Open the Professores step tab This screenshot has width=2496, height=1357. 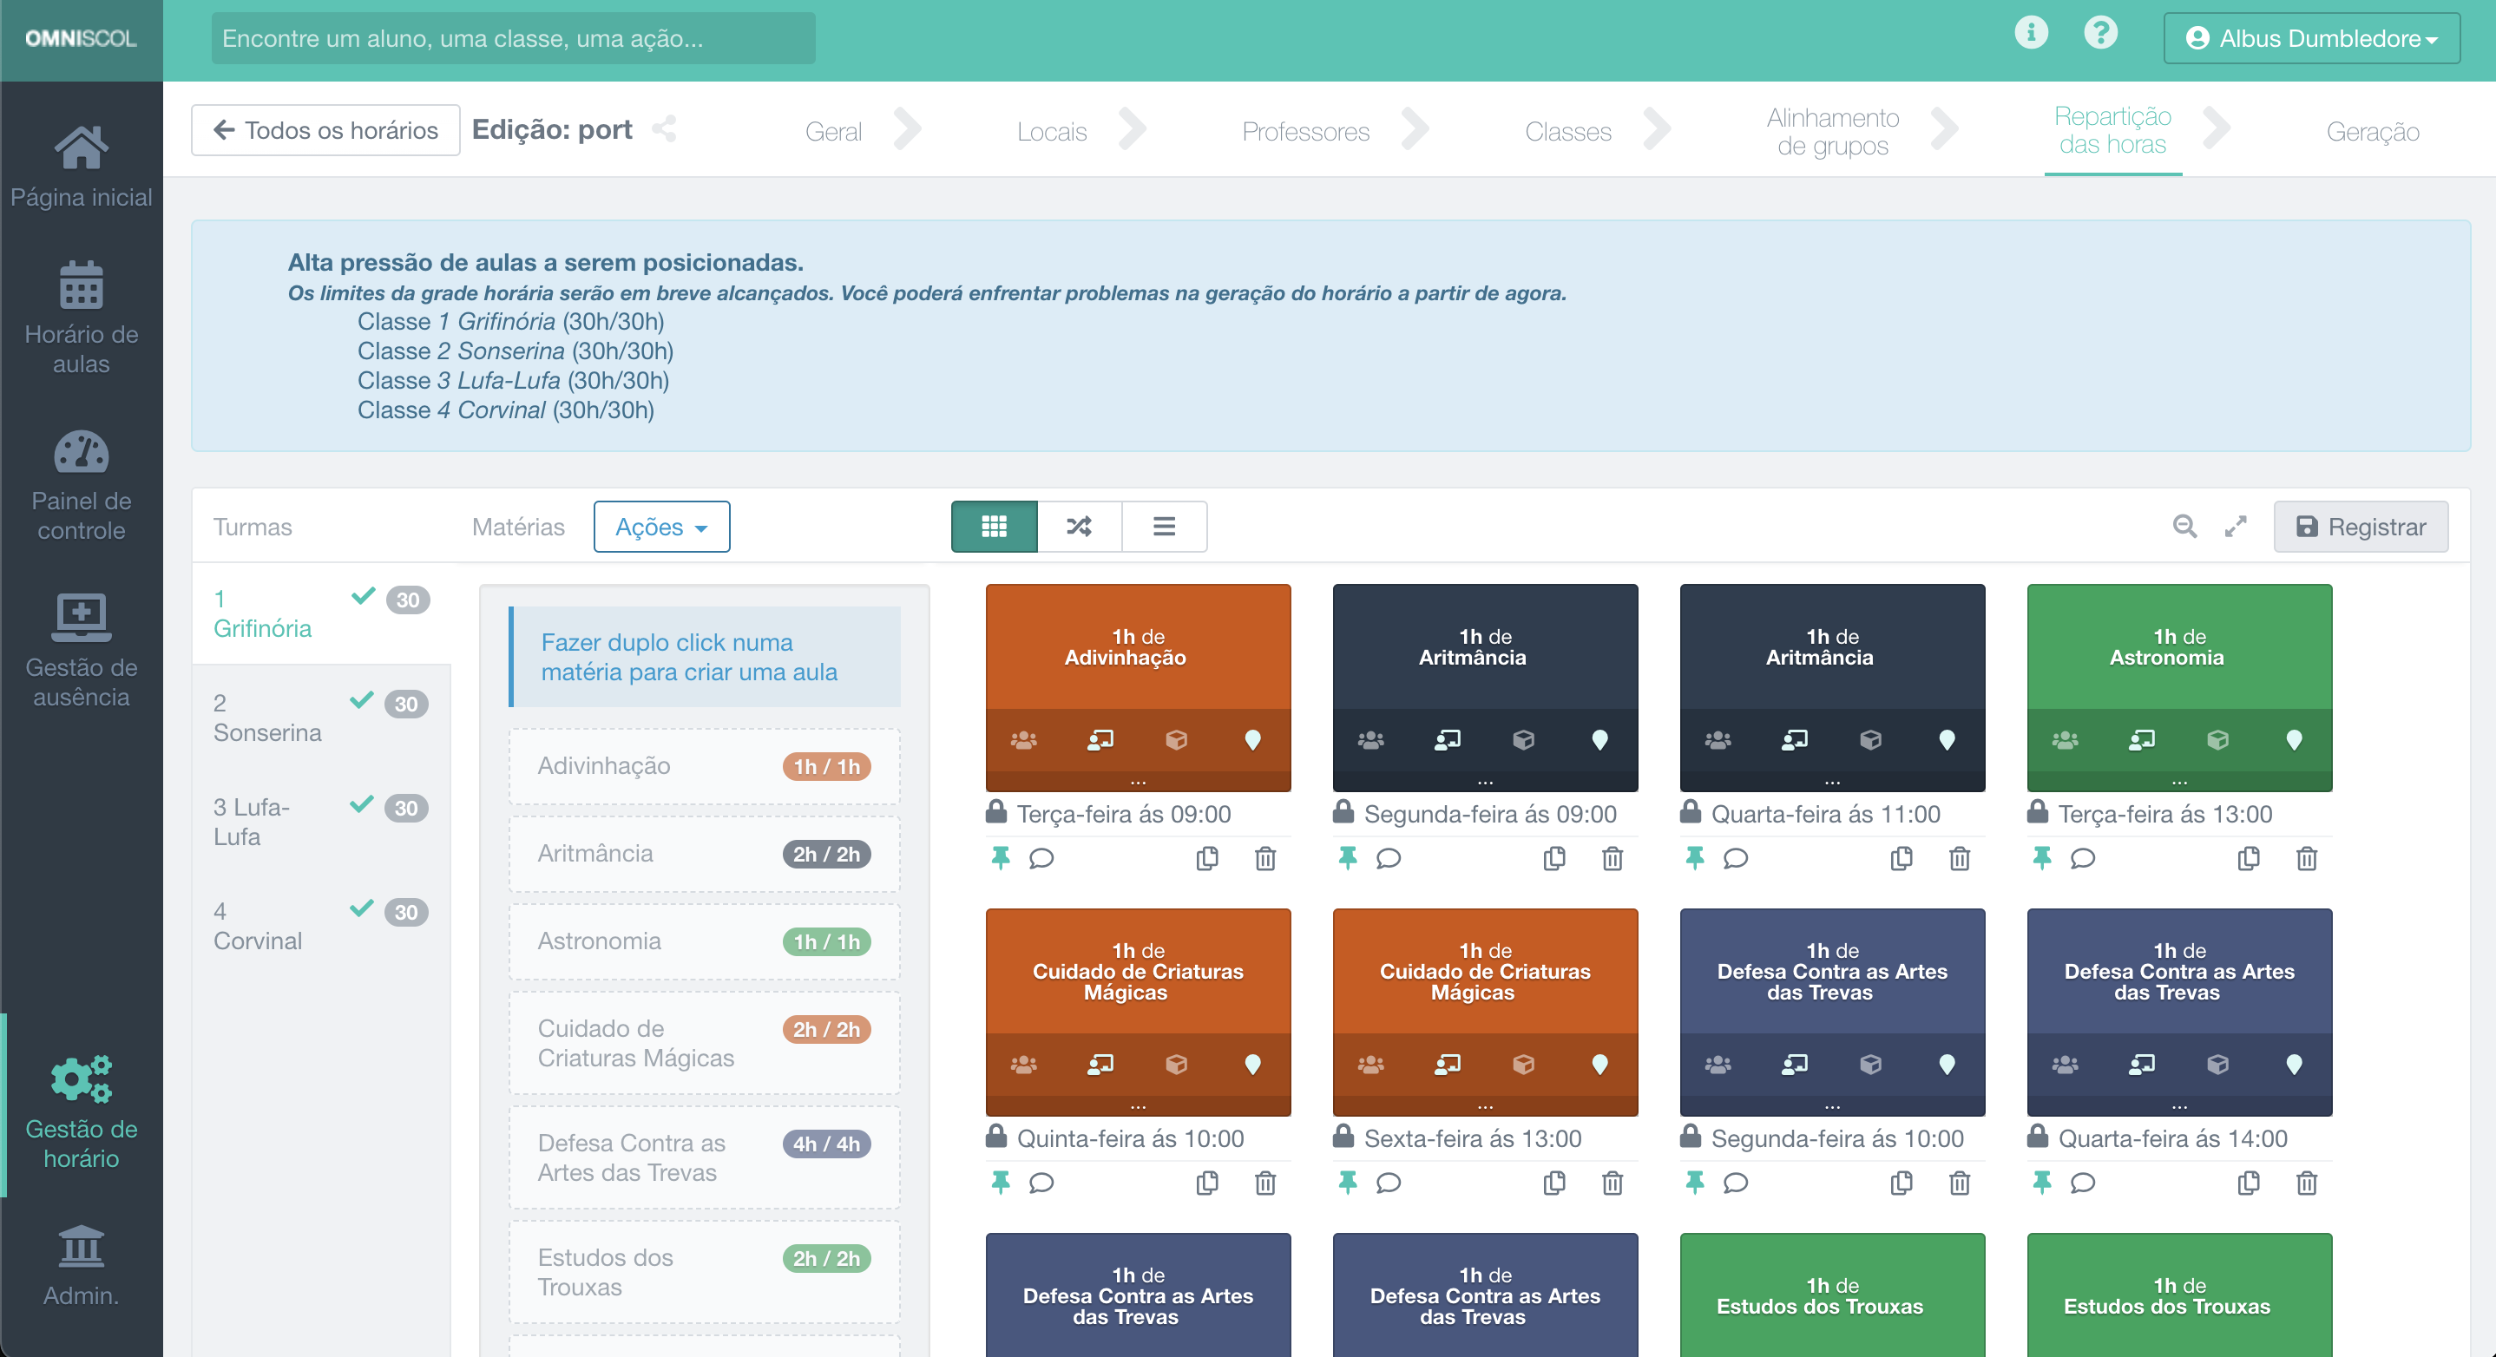pos(1305,132)
